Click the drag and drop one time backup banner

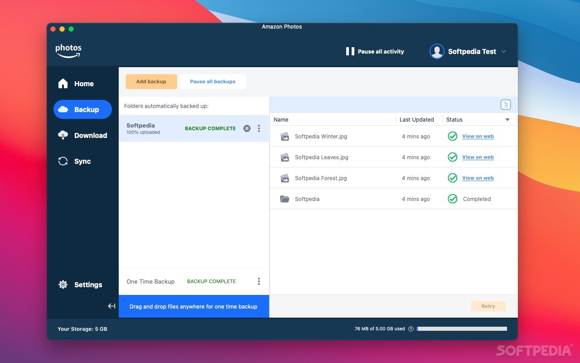(194, 307)
